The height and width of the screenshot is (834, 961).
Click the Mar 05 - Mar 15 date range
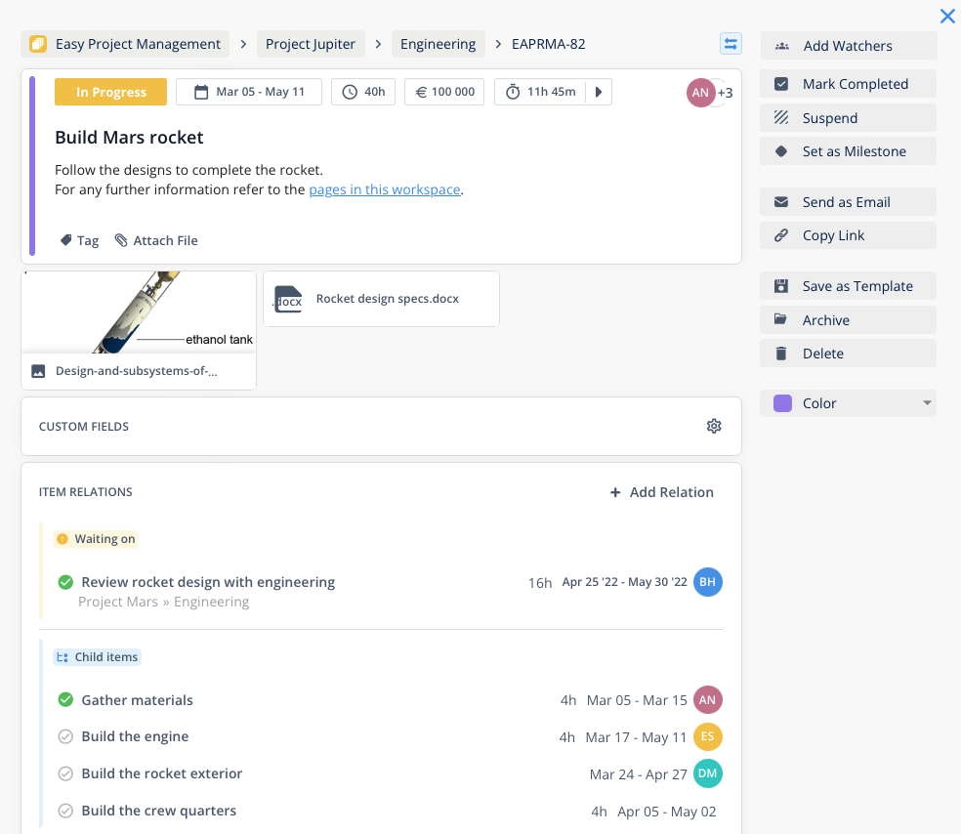pos(637,700)
